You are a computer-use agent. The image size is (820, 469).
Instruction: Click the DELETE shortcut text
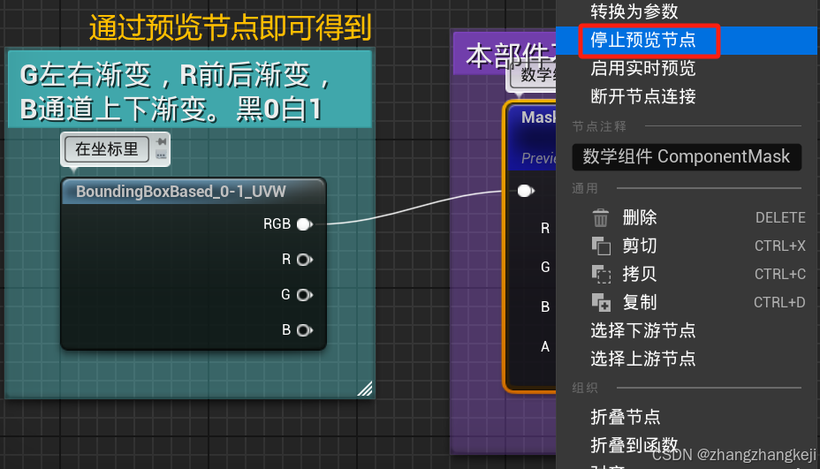pyautogui.click(x=780, y=217)
